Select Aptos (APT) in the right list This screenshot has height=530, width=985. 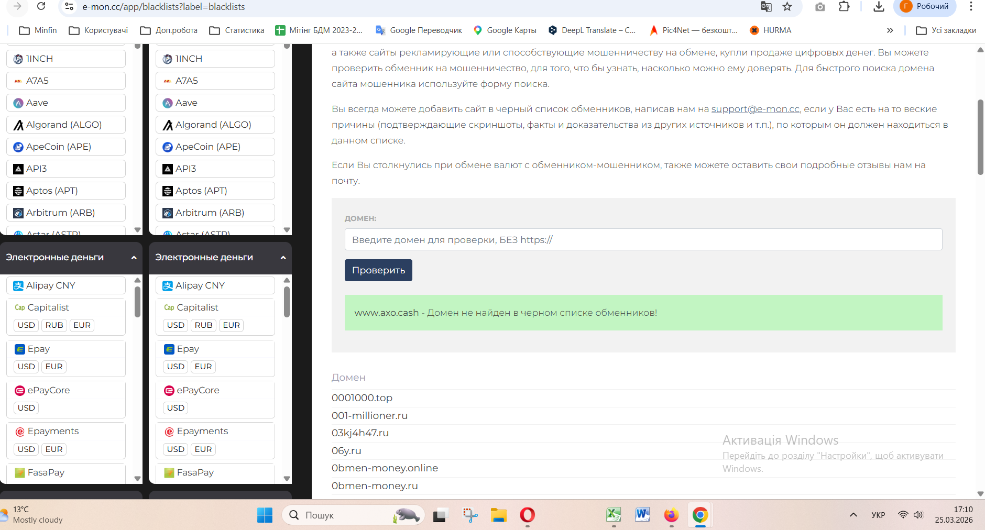[215, 191]
